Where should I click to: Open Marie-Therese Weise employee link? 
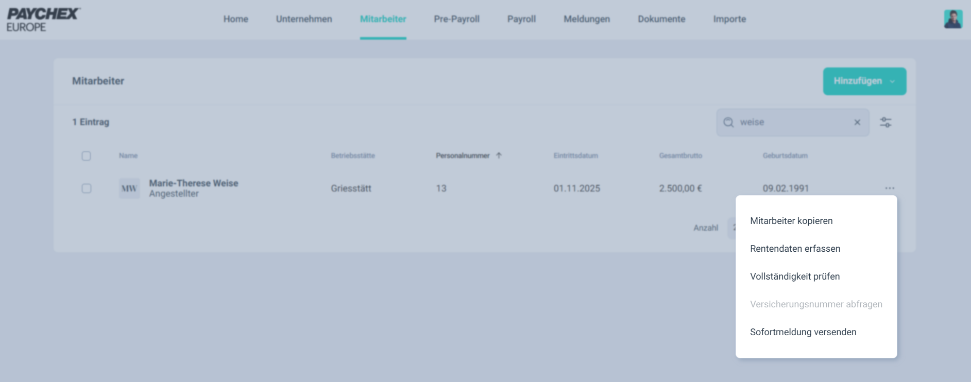194,183
